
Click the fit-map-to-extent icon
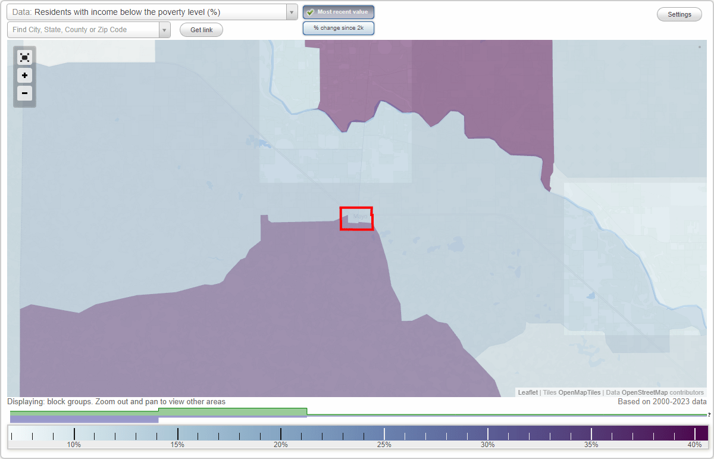[24, 57]
